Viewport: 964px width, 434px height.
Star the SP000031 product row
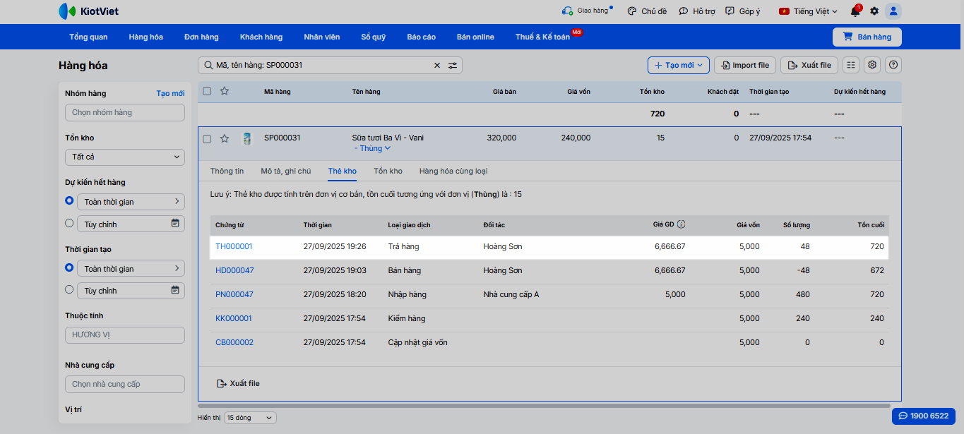225,138
